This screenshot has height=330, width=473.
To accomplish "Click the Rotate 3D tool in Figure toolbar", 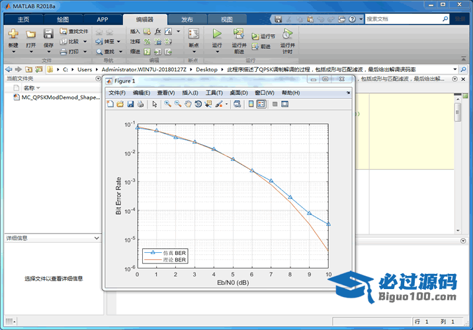I will click(x=198, y=104).
